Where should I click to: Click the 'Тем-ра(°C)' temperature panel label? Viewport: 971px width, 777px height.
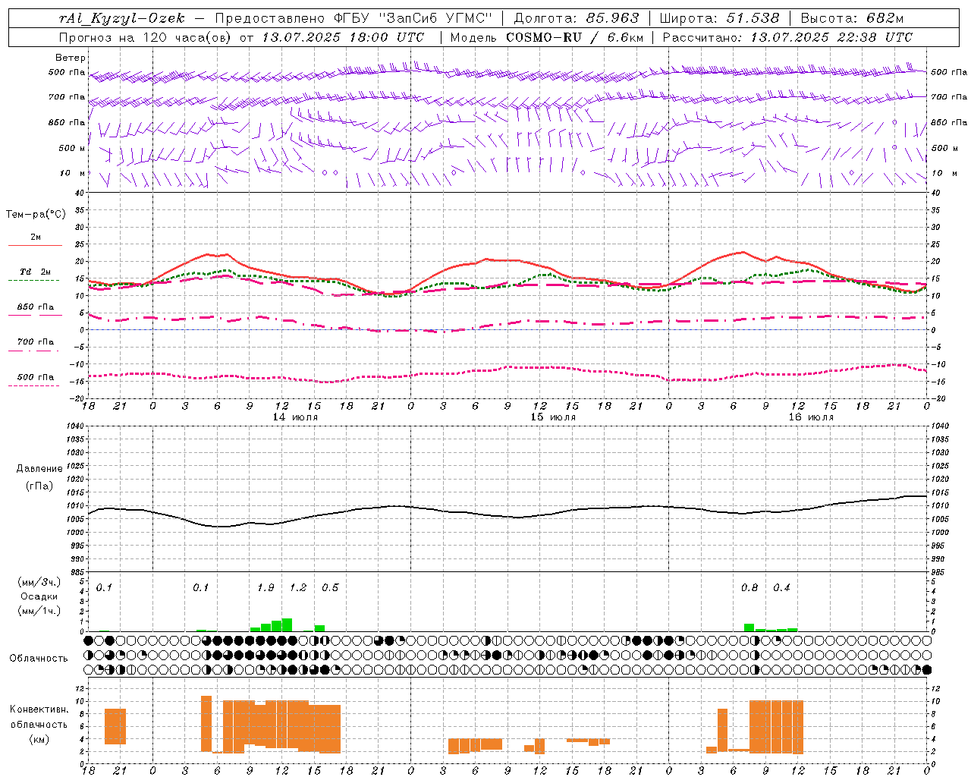36,215
